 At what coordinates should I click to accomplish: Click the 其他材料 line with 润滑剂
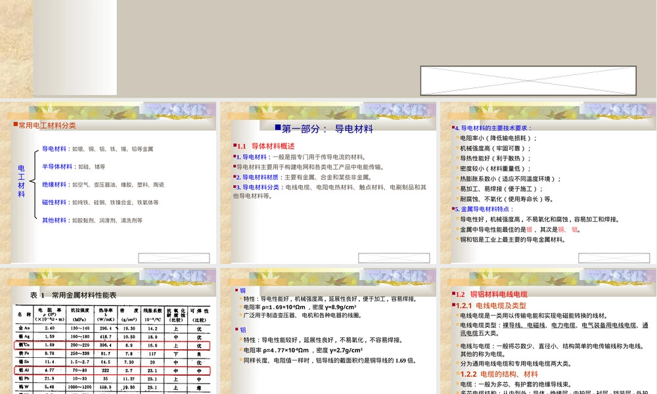pyautogui.click(x=92, y=220)
